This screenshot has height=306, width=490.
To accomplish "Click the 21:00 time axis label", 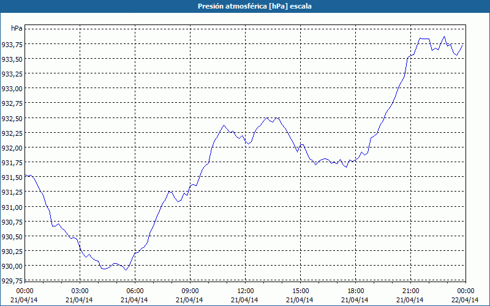I will [410, 291].
